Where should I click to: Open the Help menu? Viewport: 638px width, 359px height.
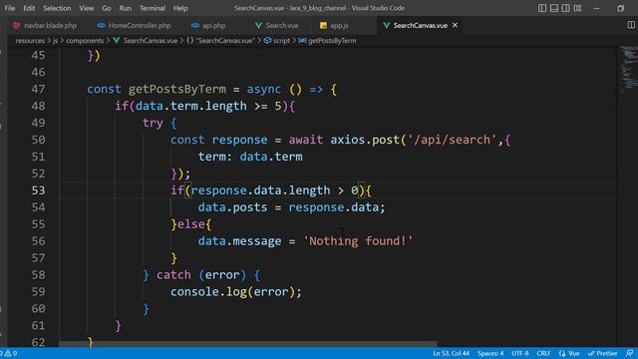click(x=180, y=8)
